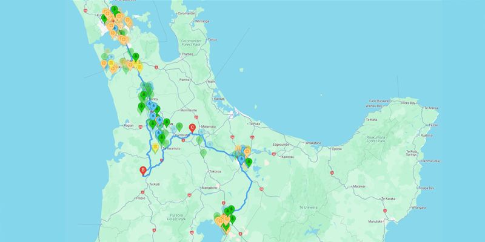Click the Raglan town label
Image resolution: width=485 pixels, height=242 pixels.
coord(129,125)
